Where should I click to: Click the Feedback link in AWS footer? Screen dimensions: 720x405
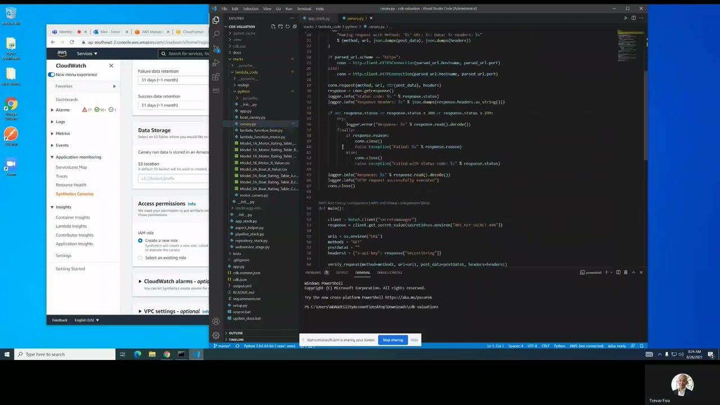coord(60,320)
